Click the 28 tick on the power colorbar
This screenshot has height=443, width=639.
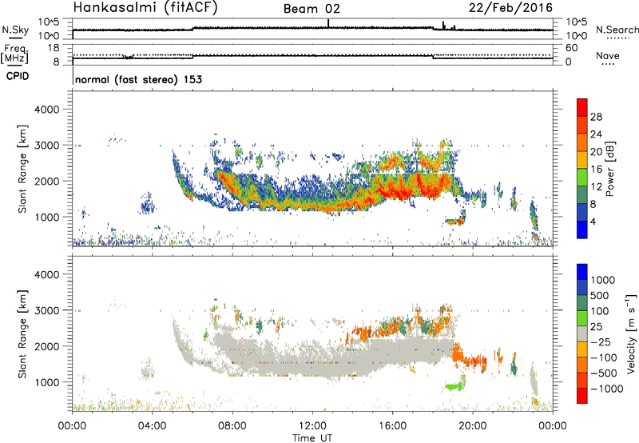tap(596, 117)
